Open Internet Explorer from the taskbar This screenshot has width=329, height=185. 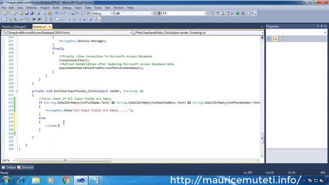click(21, 180)
